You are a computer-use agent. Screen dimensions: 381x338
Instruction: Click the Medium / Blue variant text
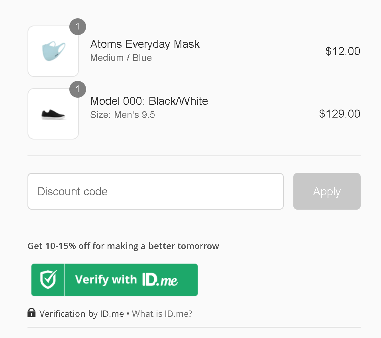pos(121,58)
